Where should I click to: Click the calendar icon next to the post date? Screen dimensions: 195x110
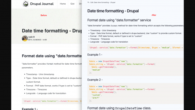point(29,40)
